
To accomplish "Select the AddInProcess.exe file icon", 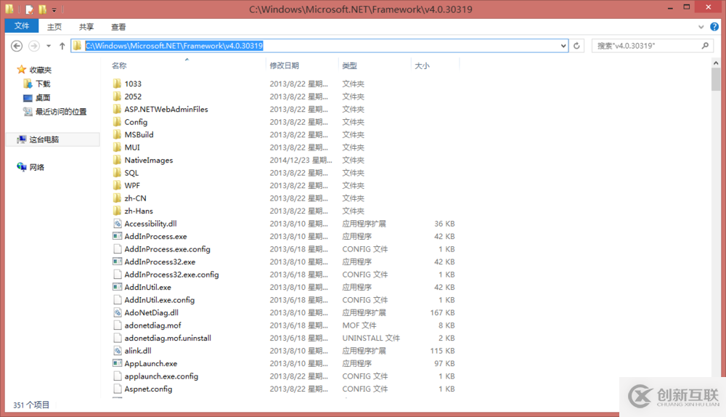I will point(118,236).
